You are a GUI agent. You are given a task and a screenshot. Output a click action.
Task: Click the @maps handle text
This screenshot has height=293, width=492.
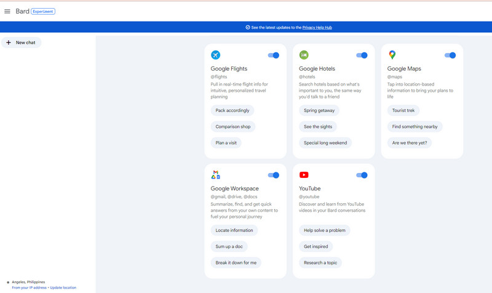pos(394,77)
